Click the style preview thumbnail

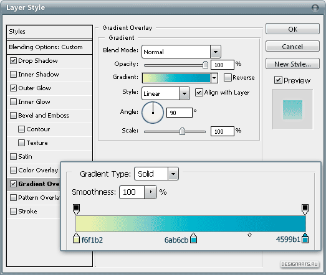pos(292,110)
